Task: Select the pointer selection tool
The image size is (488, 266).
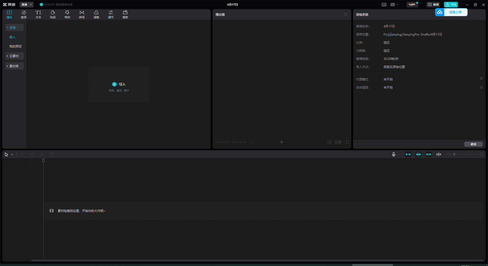Action: (6, 154)
